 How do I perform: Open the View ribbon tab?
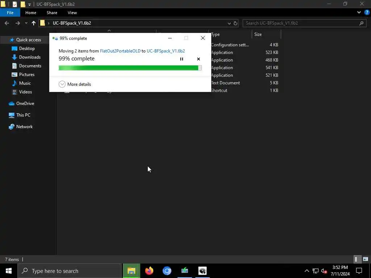pos(72,13)
